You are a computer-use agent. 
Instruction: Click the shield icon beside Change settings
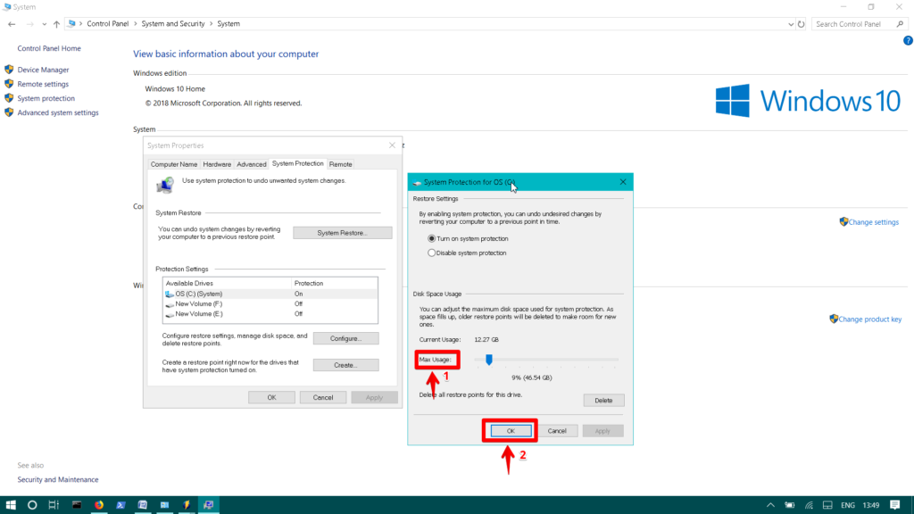(x=843, y=221)
